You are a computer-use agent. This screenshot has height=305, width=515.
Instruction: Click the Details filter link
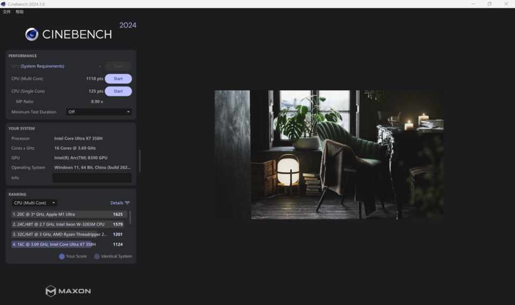[117, 203]
